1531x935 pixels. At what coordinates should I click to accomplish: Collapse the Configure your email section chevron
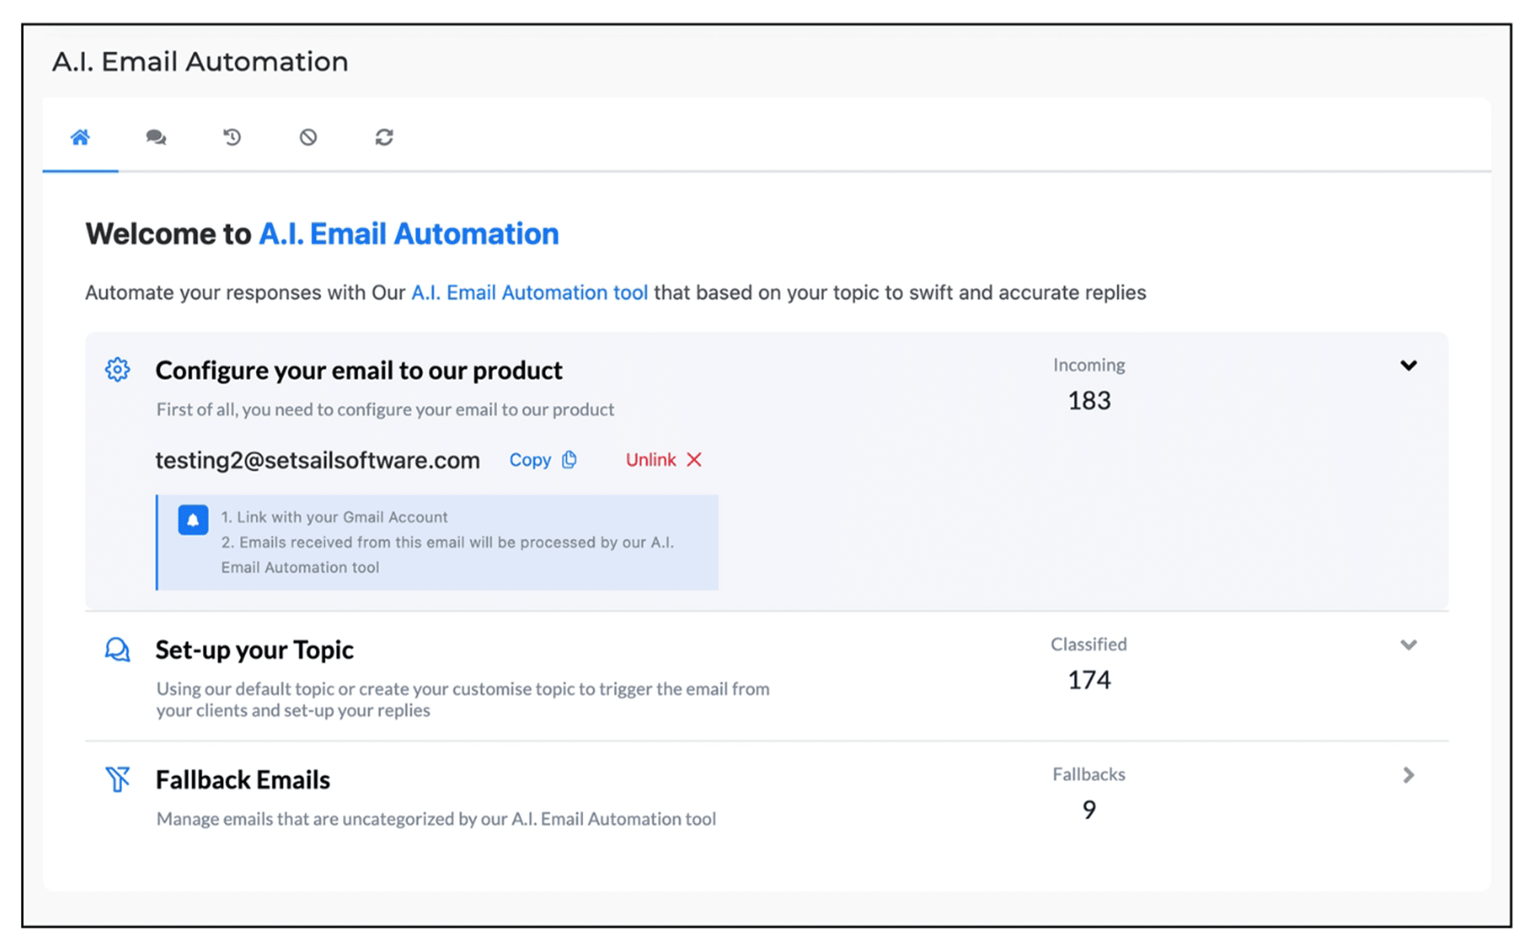point(1408,366)
